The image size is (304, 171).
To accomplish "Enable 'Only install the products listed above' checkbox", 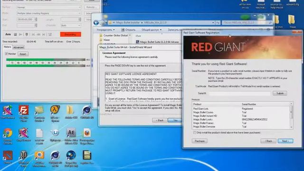I will [x=194, y=133].
